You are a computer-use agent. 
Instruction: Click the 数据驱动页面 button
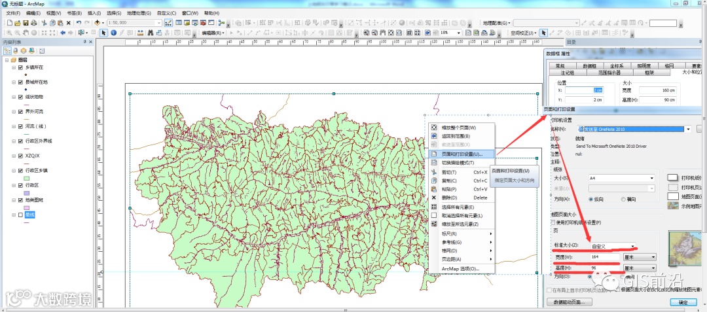click(570, 302)
